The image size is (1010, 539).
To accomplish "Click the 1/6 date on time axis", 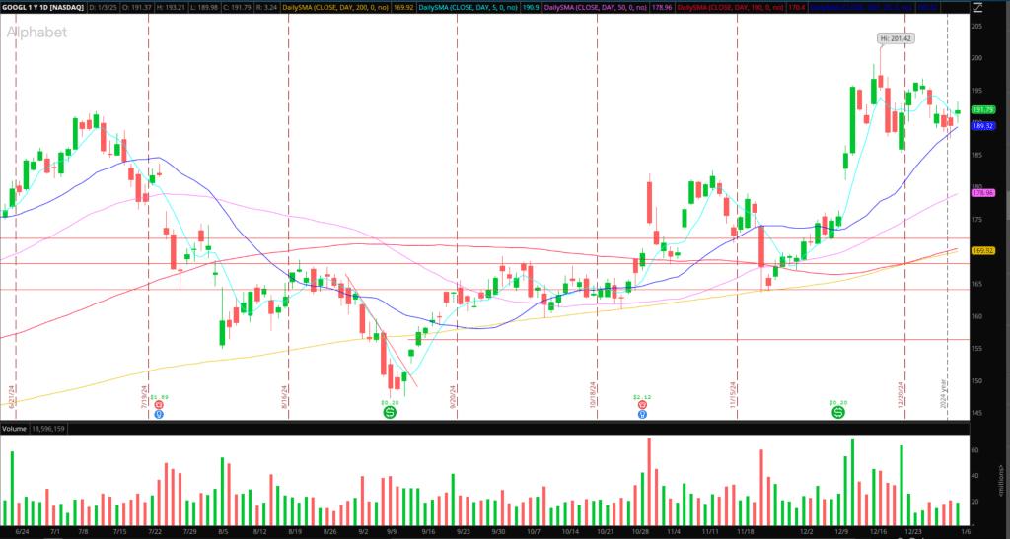I will point(967,532).
